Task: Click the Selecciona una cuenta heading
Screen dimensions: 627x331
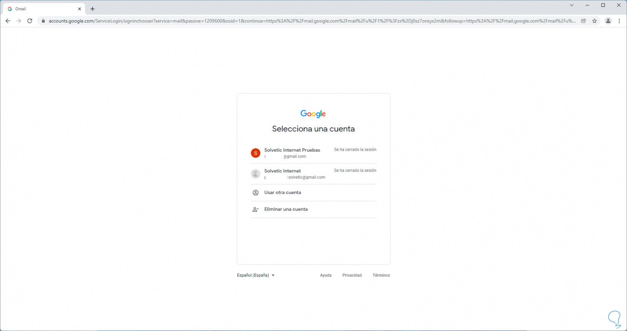Action: [313, 129]
